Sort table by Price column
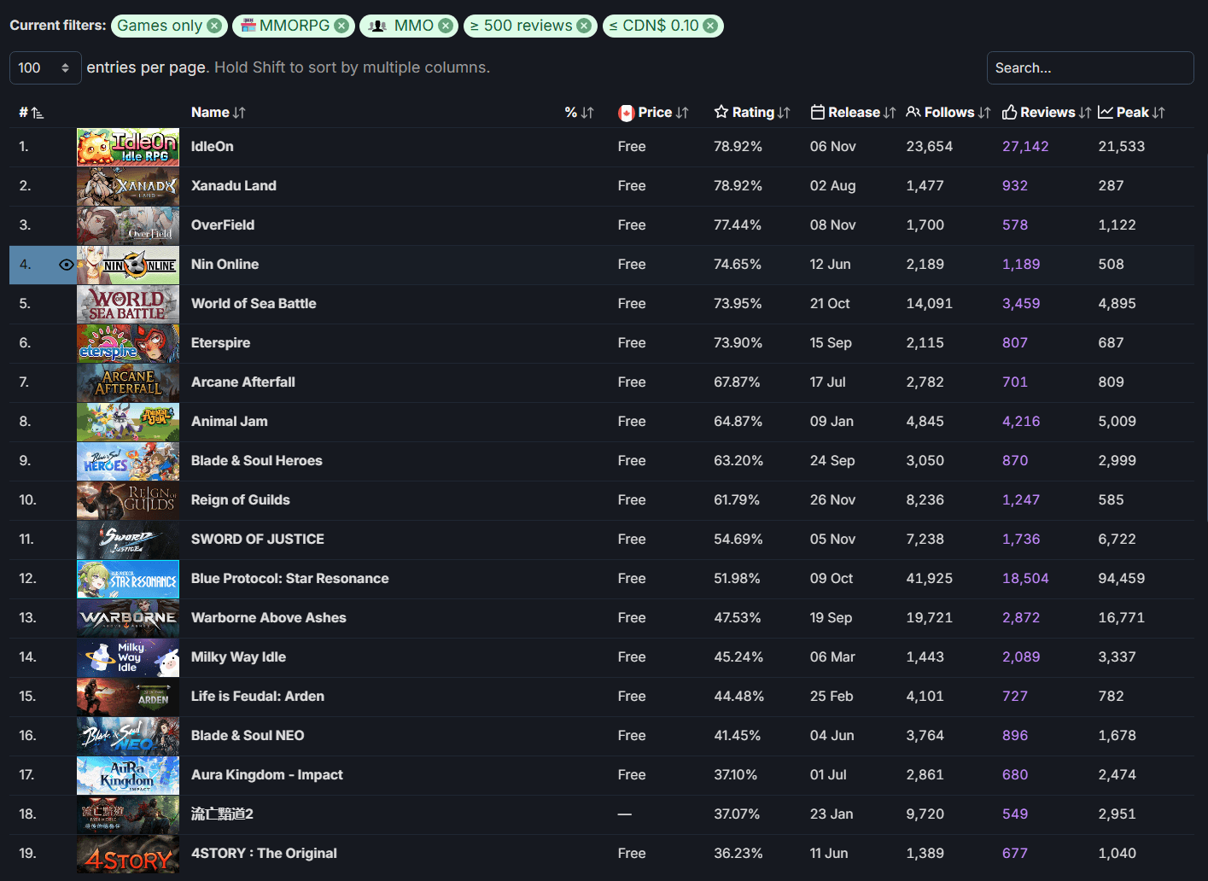The image size is (1208, 881). click(x=654, y=113)
